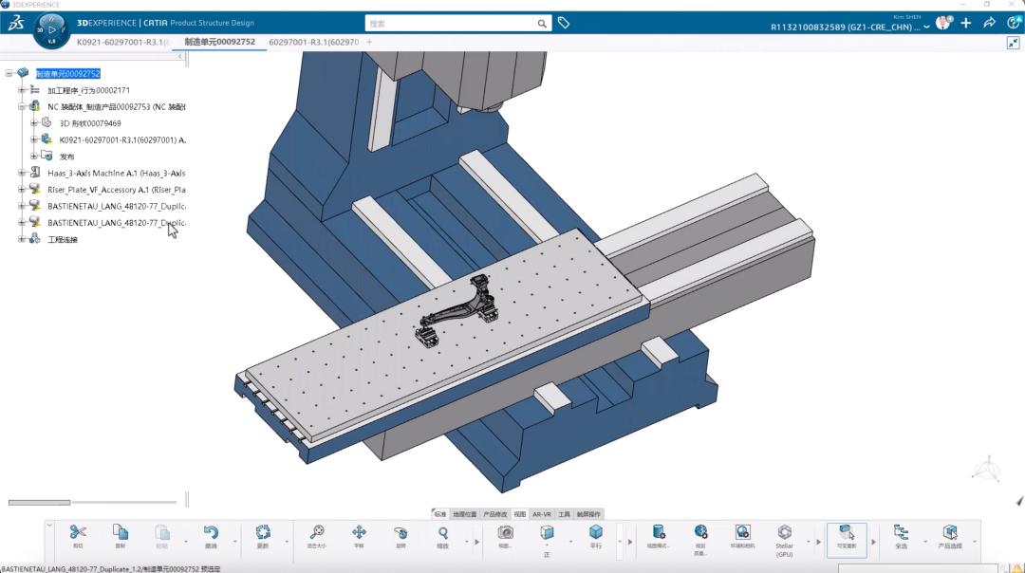Toggle the Parallel (平行) projection view

click(595, 534)
